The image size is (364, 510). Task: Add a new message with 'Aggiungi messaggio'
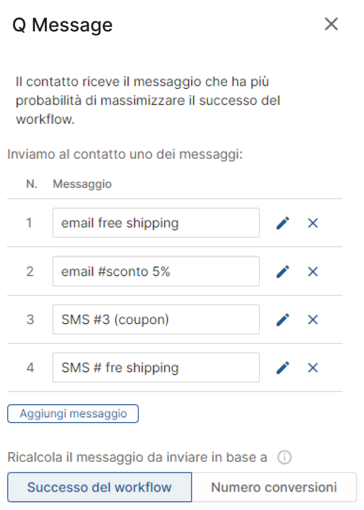click(73, 414)
